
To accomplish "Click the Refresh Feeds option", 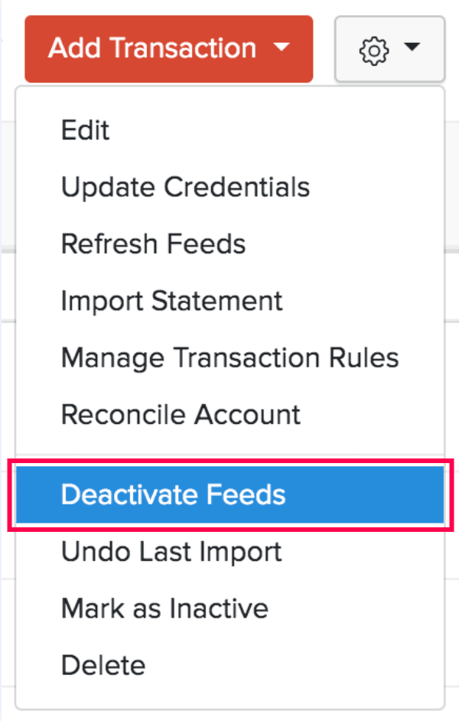I will [153, 244].
